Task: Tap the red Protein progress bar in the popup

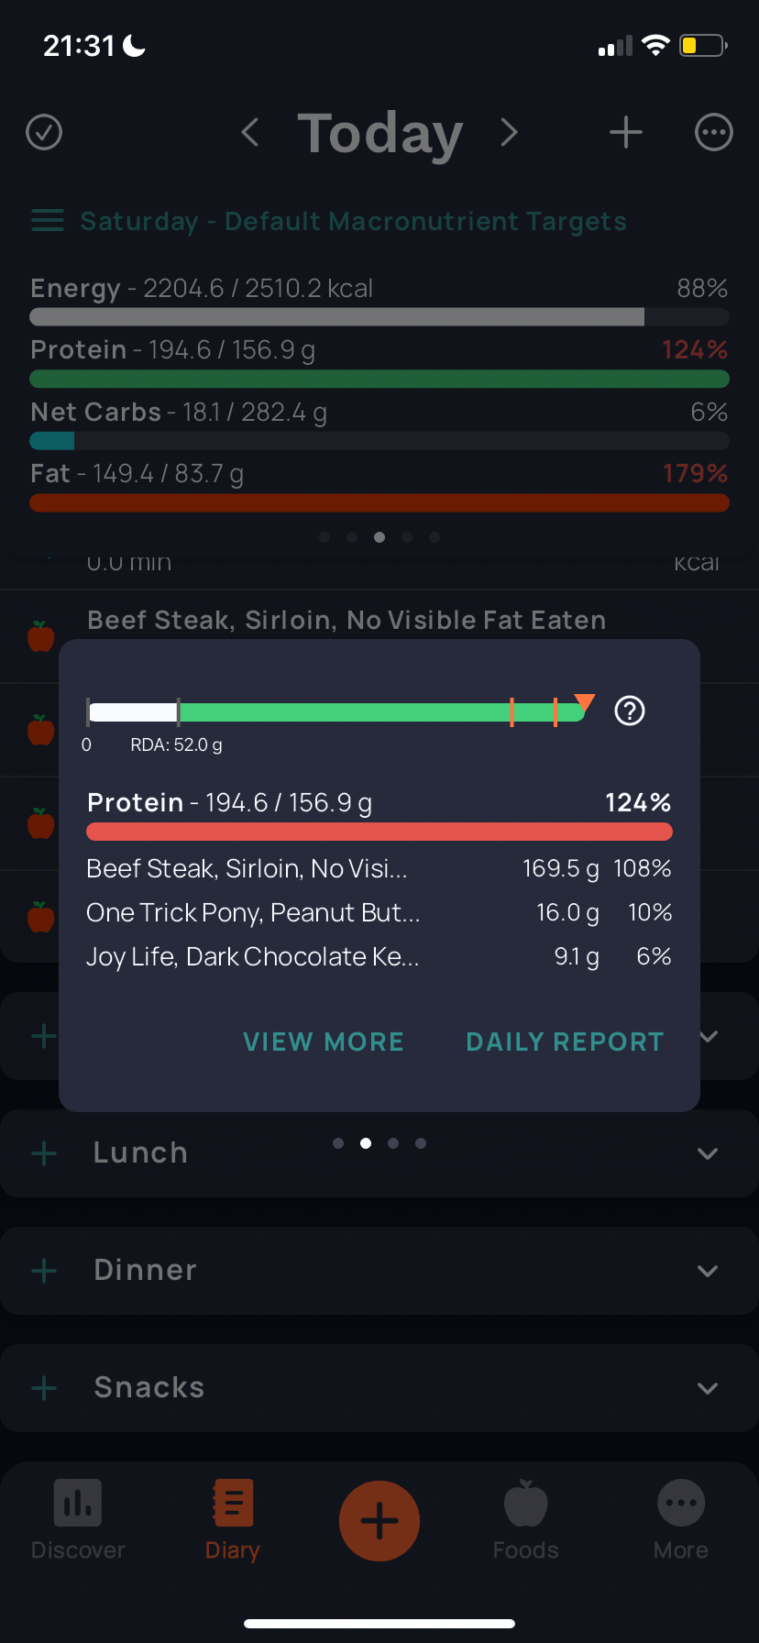Action: tap(379, 832)
